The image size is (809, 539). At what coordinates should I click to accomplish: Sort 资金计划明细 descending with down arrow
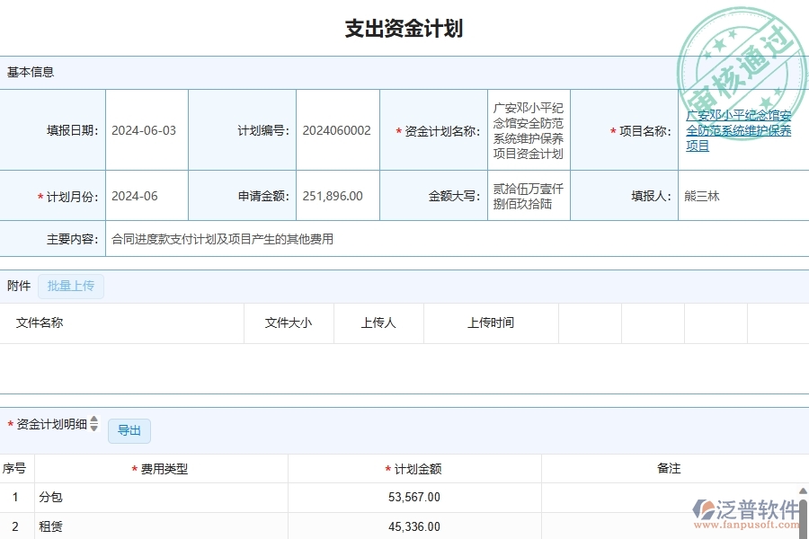[x=93, y=429]
